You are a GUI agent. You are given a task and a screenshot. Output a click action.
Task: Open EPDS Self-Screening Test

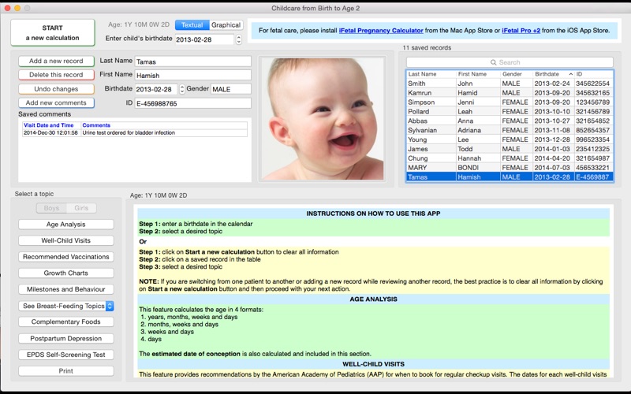pyautogui.click(x=66, y=355)
